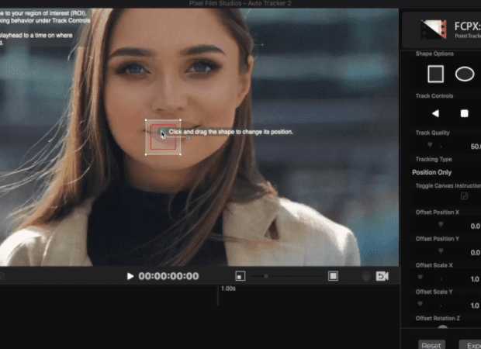The width and height of the screenshot is (481, 349).
Task: Click the Offset Rotation Z label
Action: coord(438,318)
